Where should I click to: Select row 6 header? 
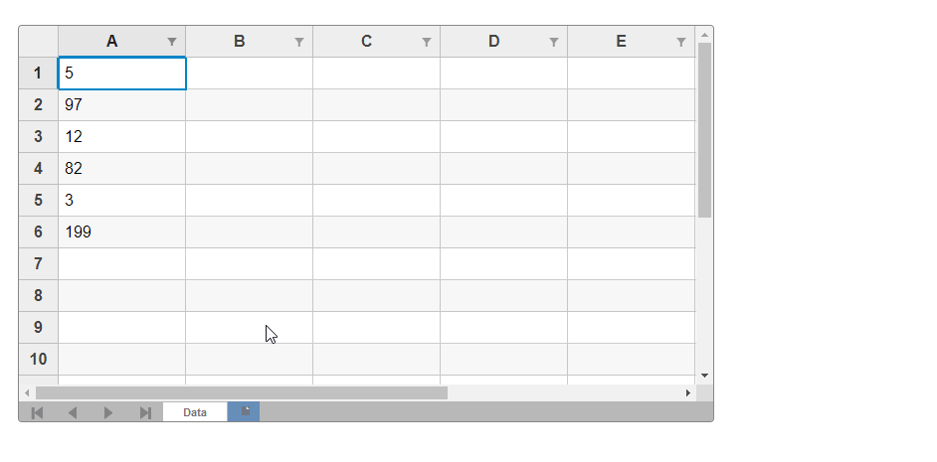[38, 232]
